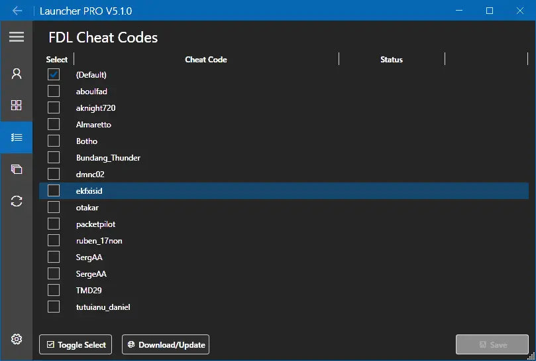Image resolution: width=536 pixels, height=361 pixels.
Task: Sort by Cheat Code column header
Action: tap(206, 60)
